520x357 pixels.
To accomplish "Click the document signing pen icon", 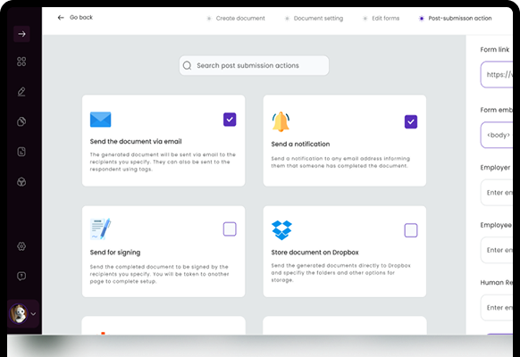I will (100, 228).
